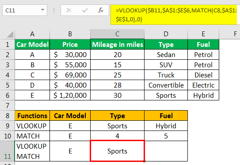
Task: Click the orange Fuel header cell
Action: tap(166, 115)
